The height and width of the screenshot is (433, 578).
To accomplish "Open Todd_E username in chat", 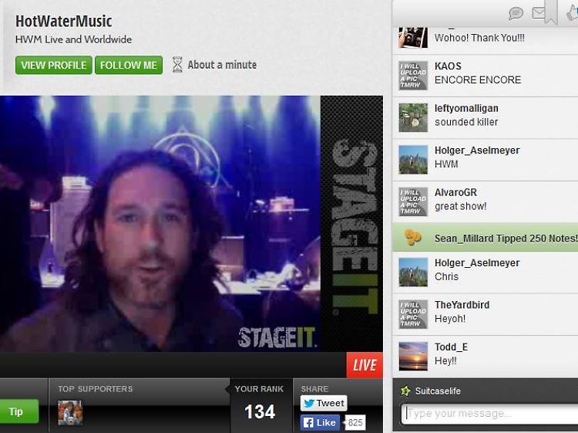I will pos(451,347).
